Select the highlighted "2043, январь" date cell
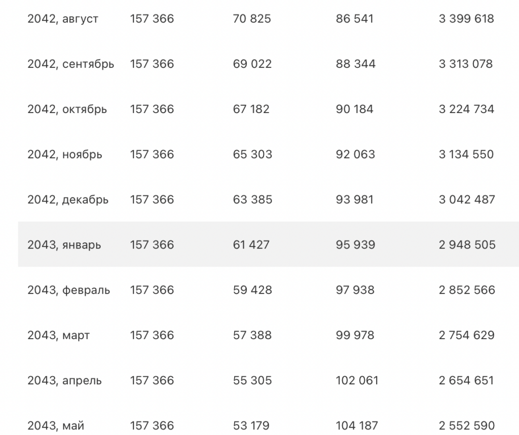Image resolution: width=519 pixels, height=435 pixels. (x=64, y=245)
